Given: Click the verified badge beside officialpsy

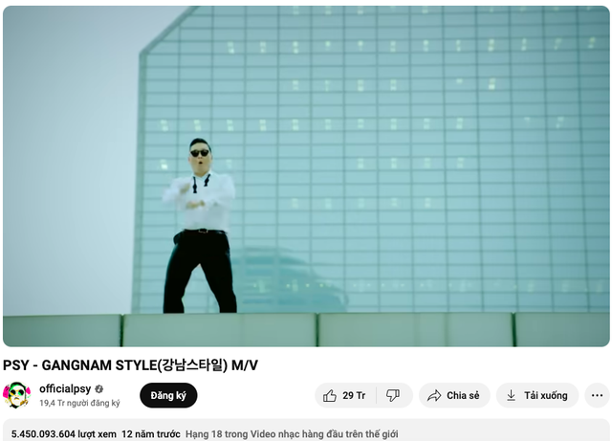Looking at the screenshot, I should 99,389.
